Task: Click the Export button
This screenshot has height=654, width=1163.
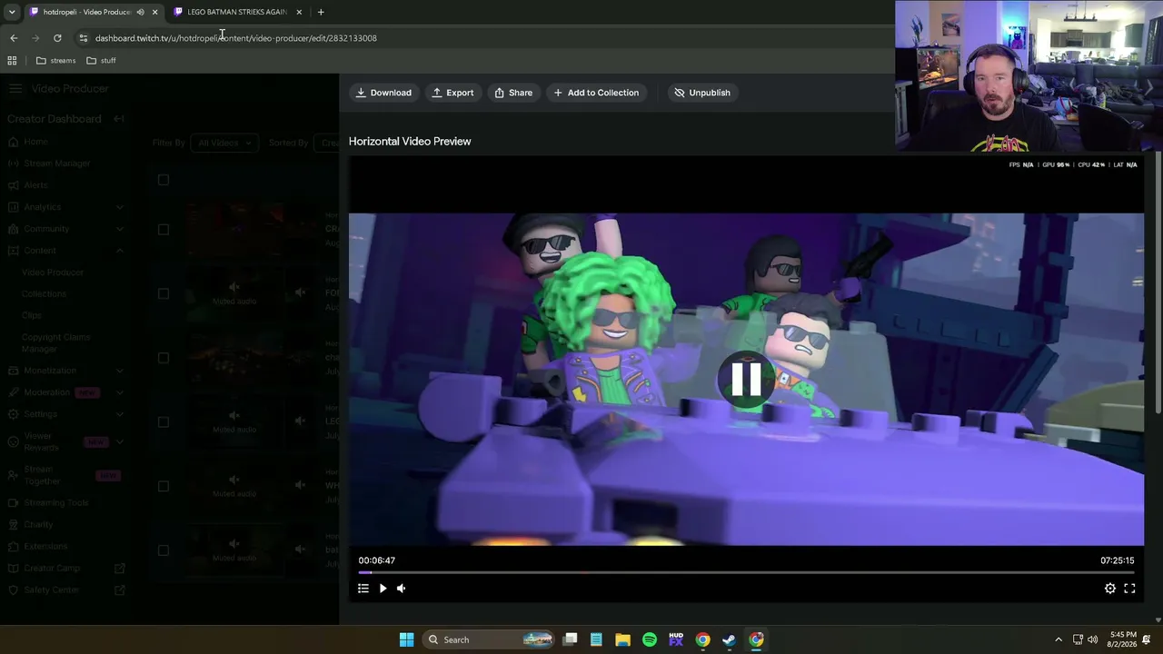Action: coord(452,93)
